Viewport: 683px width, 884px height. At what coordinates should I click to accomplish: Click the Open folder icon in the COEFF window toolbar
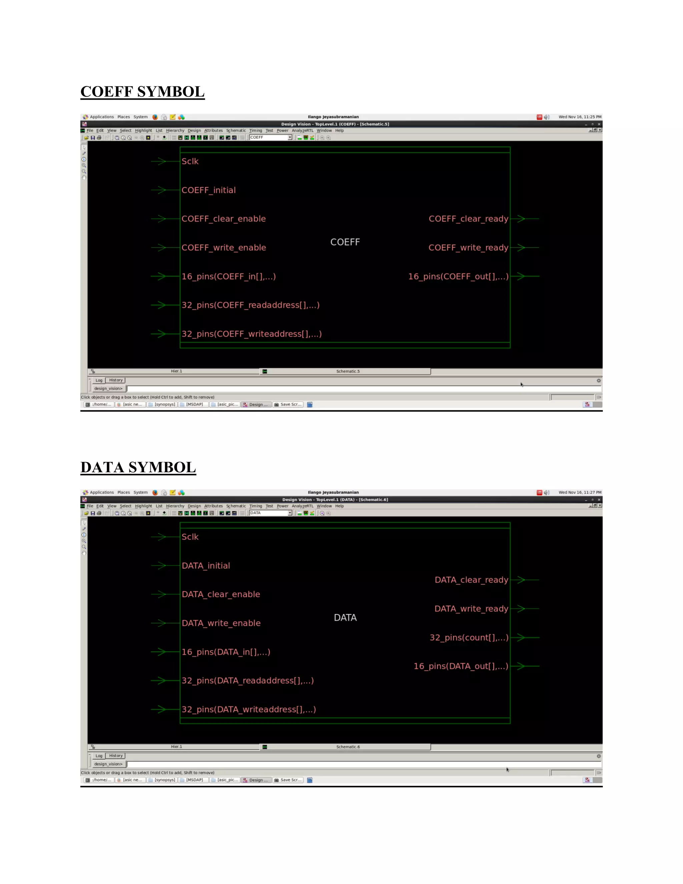86,138
